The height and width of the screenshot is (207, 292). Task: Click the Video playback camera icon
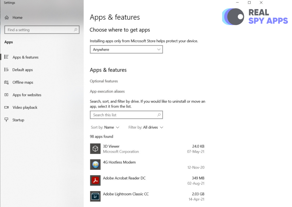7,107
